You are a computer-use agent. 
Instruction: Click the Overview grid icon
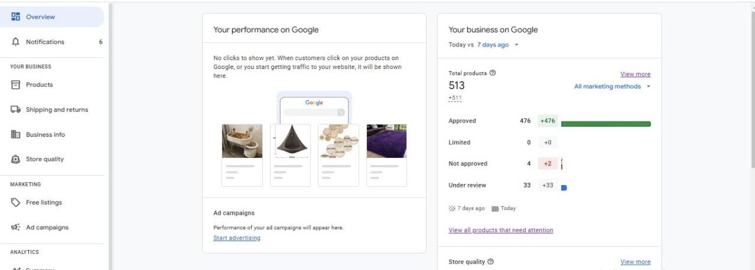pyautogui.click(x=16, y=17)
